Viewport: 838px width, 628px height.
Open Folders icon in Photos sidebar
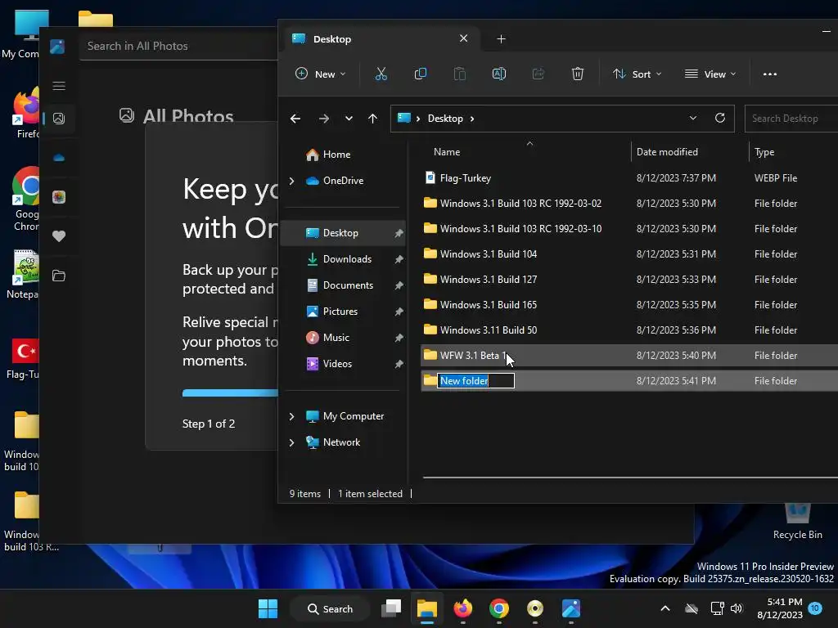[x=59, y=276]
